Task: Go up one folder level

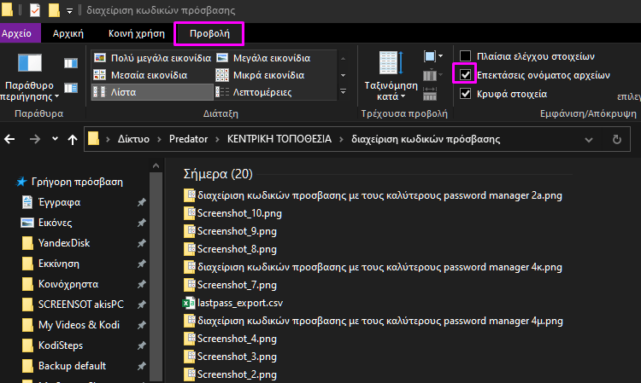Action: pyautogui.click(x=73, y=140)
